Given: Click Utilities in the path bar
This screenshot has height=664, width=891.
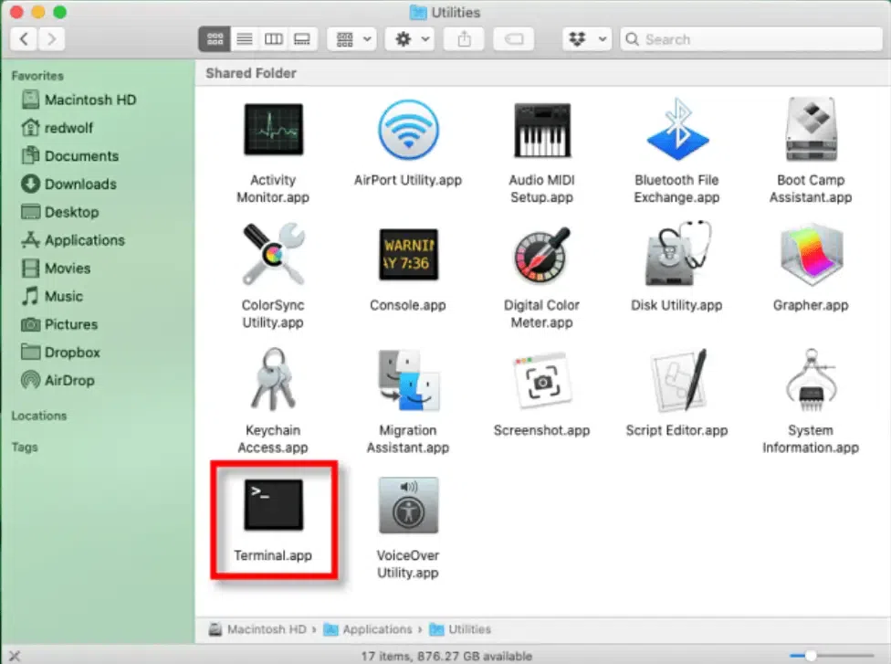Looking at the screenshot, I should 460,629.
